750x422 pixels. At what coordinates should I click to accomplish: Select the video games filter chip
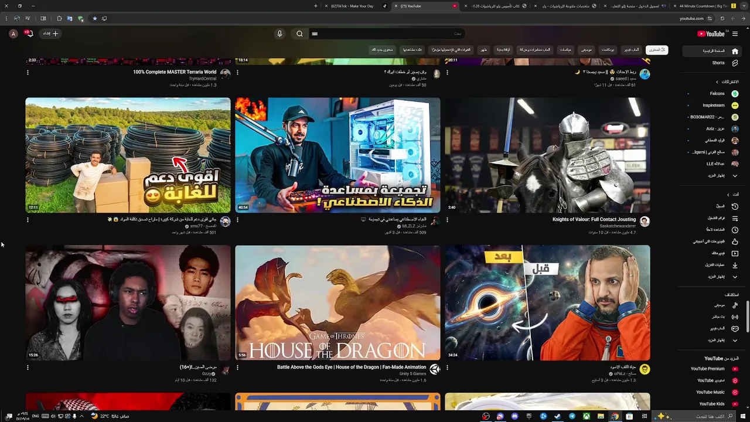pos(632,50)
